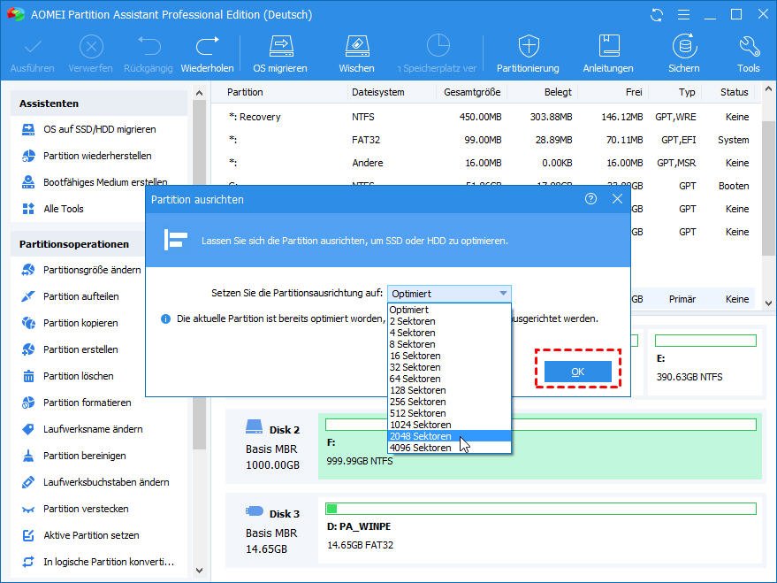777x583 pixels.
Task: Click the refresh icon in title bar
Action: [657, 15]
